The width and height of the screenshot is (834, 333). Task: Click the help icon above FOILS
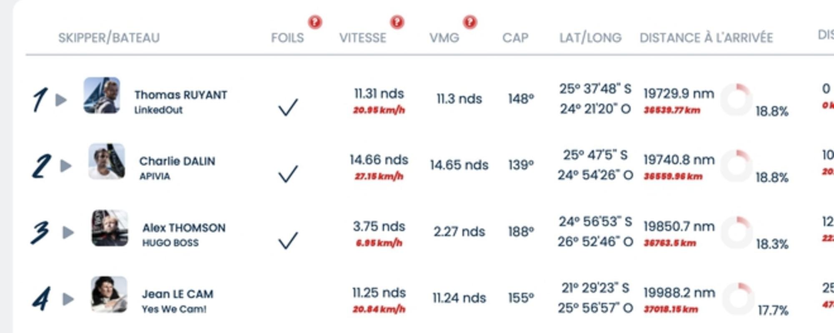pos(315,22)
